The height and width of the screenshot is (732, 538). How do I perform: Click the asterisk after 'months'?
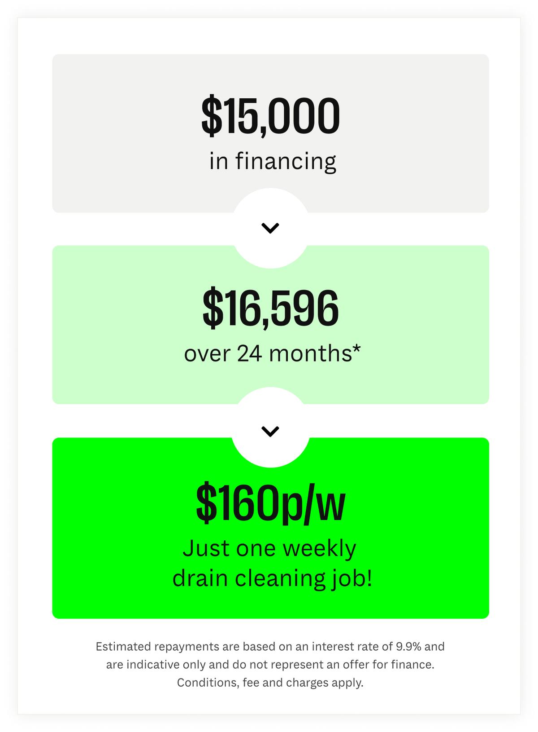[x=357, y=348]
